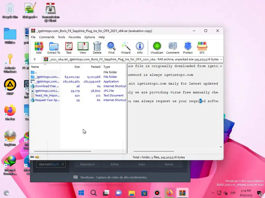This screenshot has width=265, height=198.
Task: Click the ESP language indicator in tray
Action: [233, 193]
